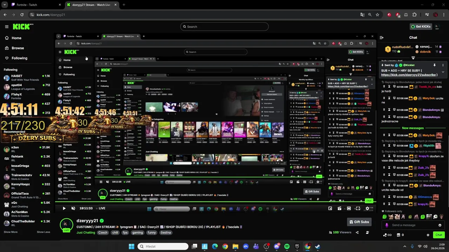Share the dzeryyy21 stream
The image size is (449, 252).
[357, 232]
